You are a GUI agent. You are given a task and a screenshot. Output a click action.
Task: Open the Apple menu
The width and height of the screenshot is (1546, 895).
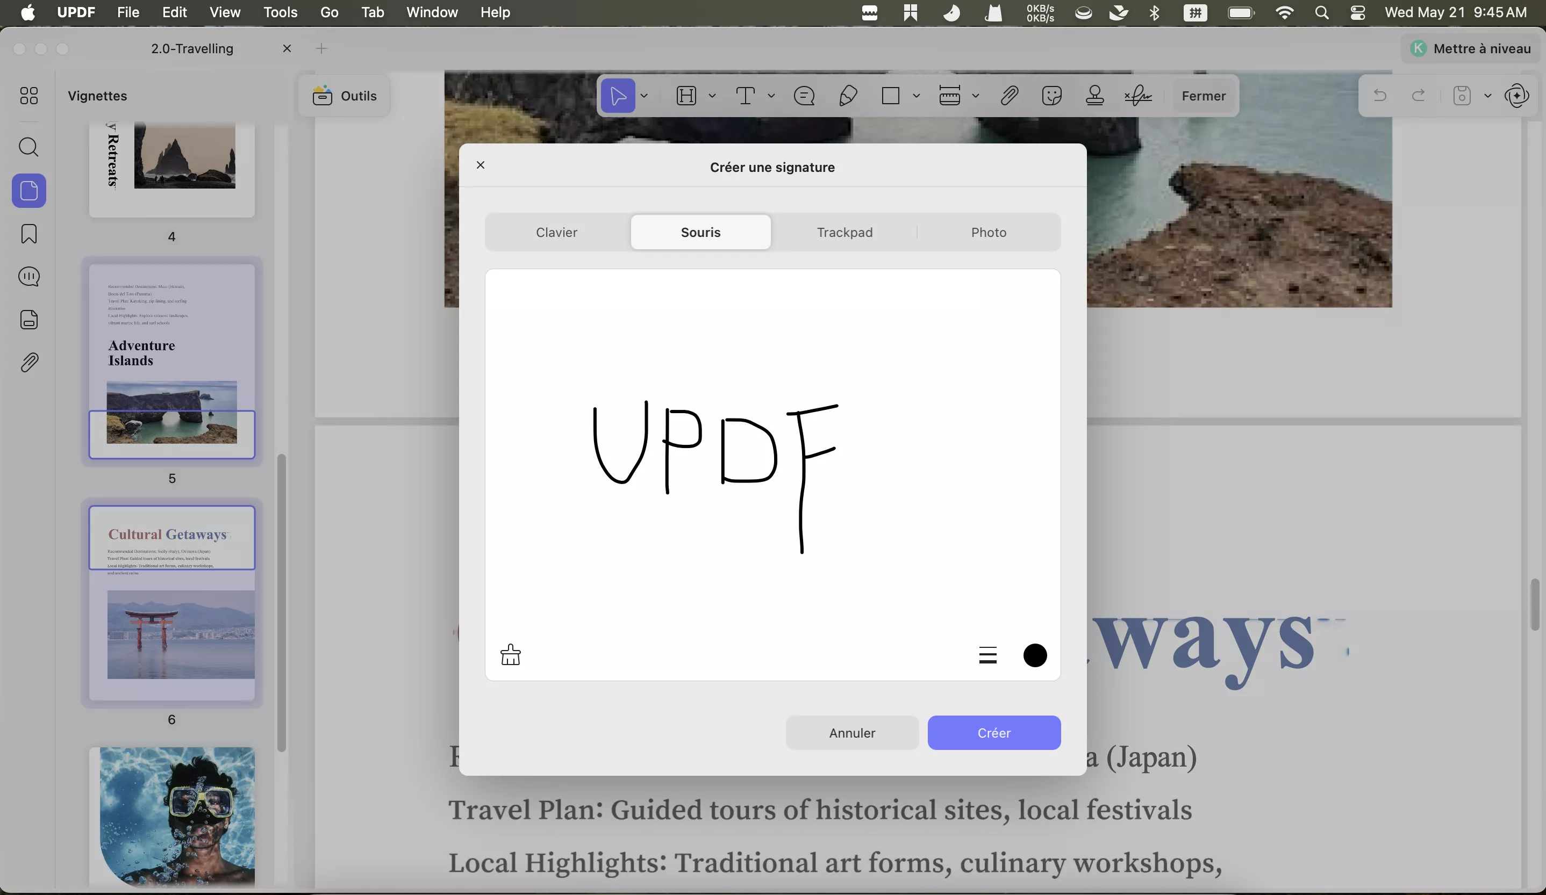pyautogui.click(x=28, y=12)
